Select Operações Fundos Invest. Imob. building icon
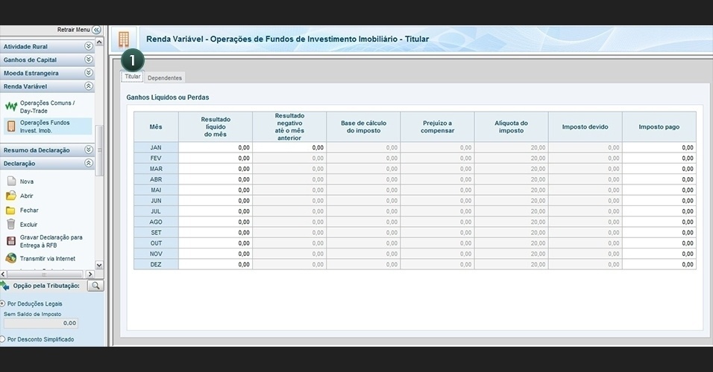Viewport: 713px width, 372px height. [11, 126]
